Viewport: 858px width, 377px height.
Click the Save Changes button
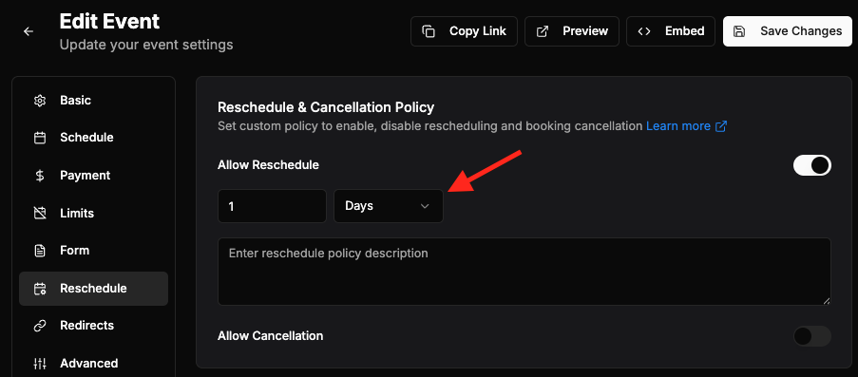tap(788, 31)
